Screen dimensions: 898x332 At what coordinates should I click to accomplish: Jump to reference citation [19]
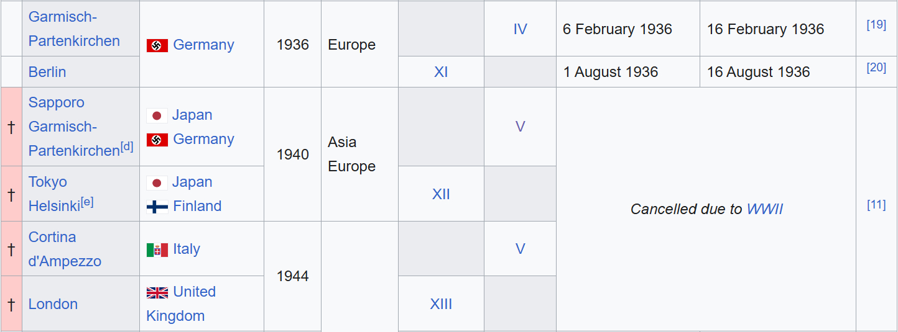point(876,25)
